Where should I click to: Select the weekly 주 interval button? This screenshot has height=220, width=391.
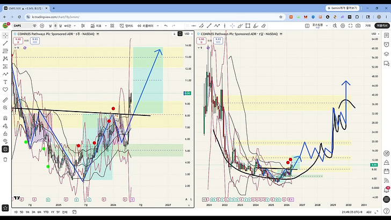click(55, 26)
